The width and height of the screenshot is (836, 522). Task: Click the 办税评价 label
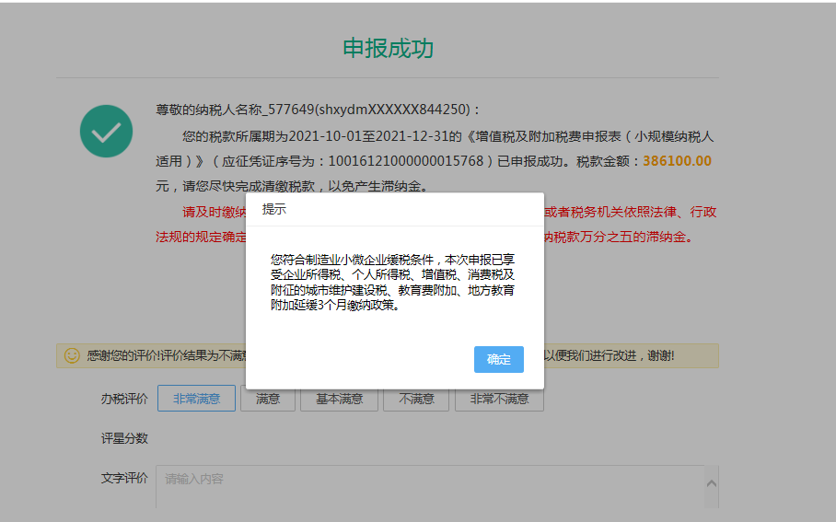124,399
